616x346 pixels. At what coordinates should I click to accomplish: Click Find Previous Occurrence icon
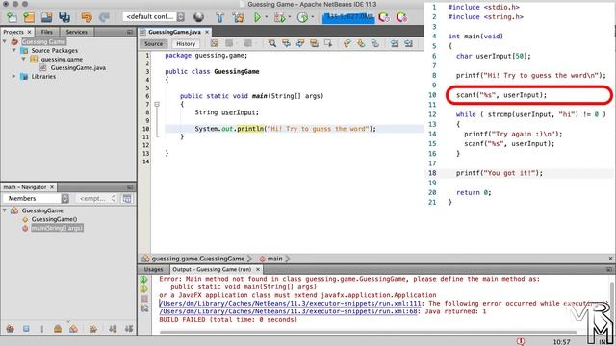point(286,43)
